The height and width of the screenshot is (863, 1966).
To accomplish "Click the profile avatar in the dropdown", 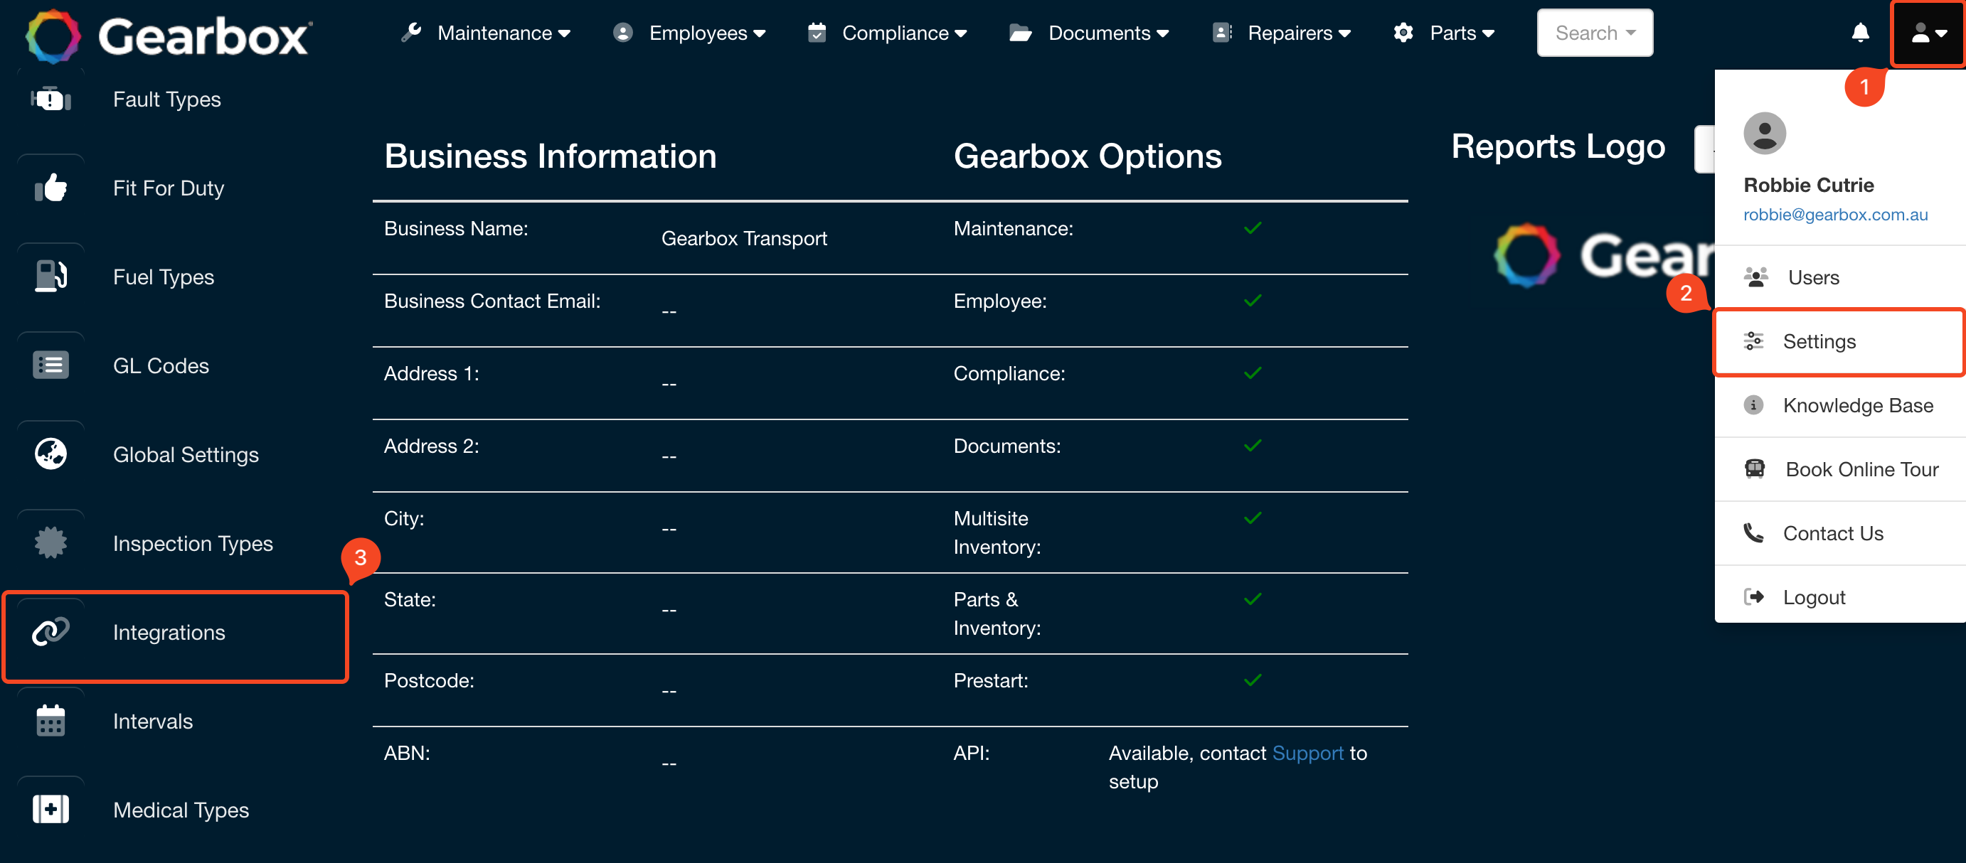I will coord(1765,134).
